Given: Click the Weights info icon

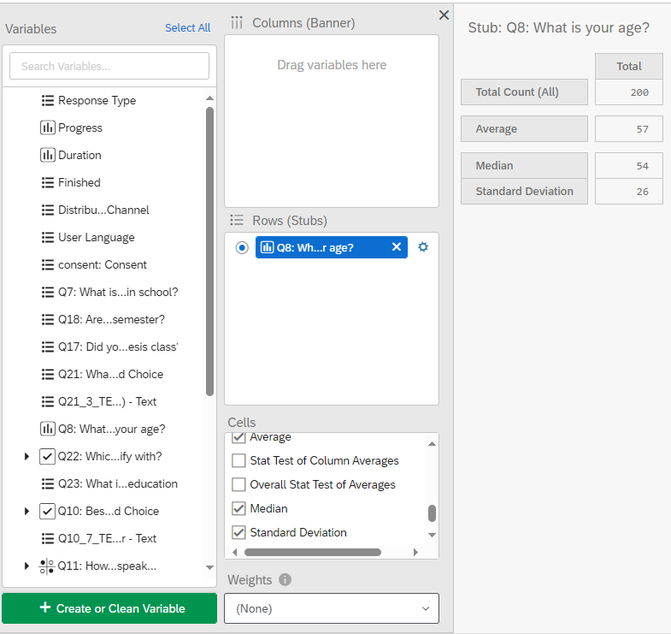Looking at the screenshot, I should point(285,579).
